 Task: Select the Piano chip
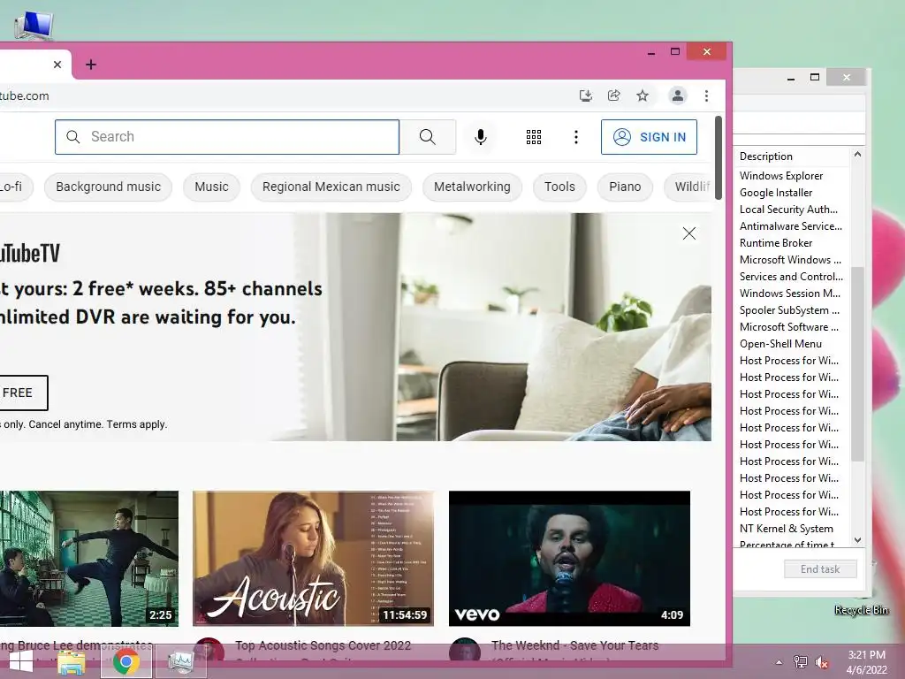point(625,187)
